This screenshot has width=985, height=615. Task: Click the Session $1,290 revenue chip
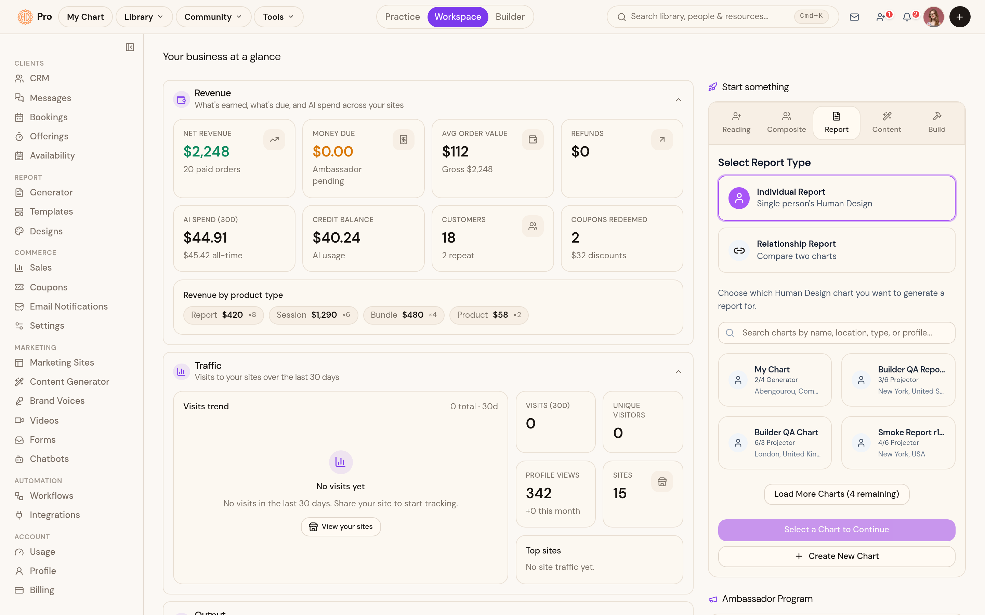pos(313,315)
